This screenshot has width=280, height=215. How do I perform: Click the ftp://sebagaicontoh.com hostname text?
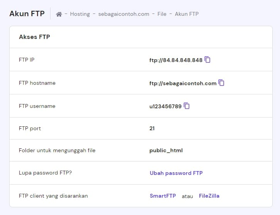coord(183,83)
